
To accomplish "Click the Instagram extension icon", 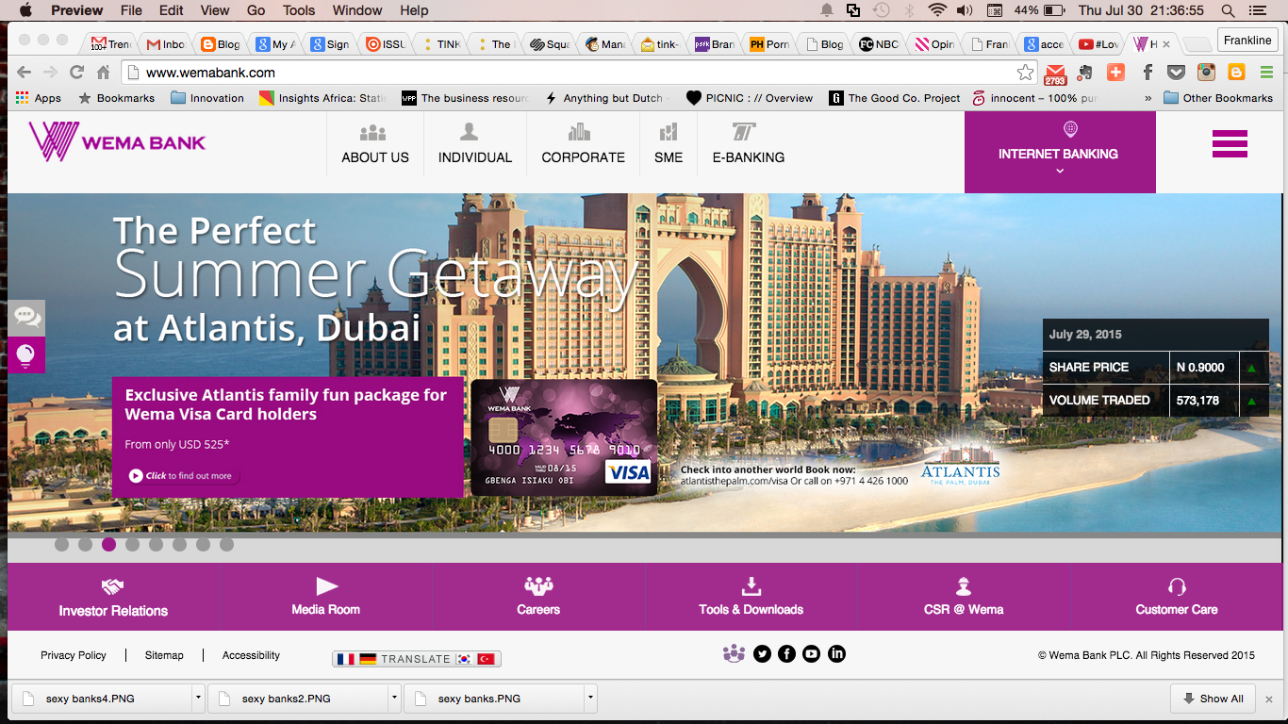I will (x=1206, y=72).
